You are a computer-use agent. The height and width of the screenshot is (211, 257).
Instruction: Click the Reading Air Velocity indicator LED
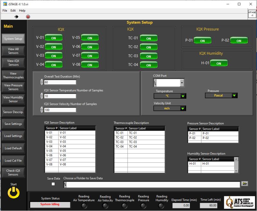click(105, 206)
